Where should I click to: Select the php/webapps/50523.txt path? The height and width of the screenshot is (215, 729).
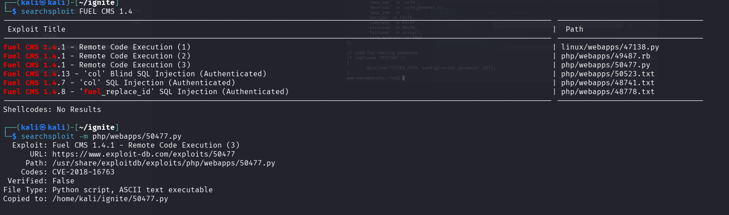point(608,74)
